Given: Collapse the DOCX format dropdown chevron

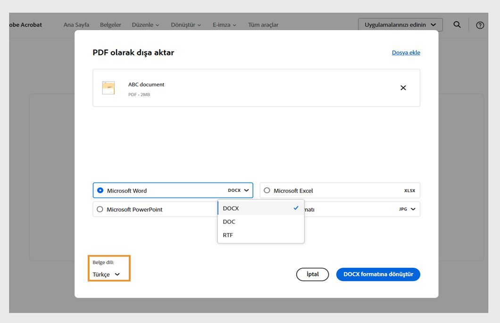Looking at the screenshot, I should click(246, 190).
